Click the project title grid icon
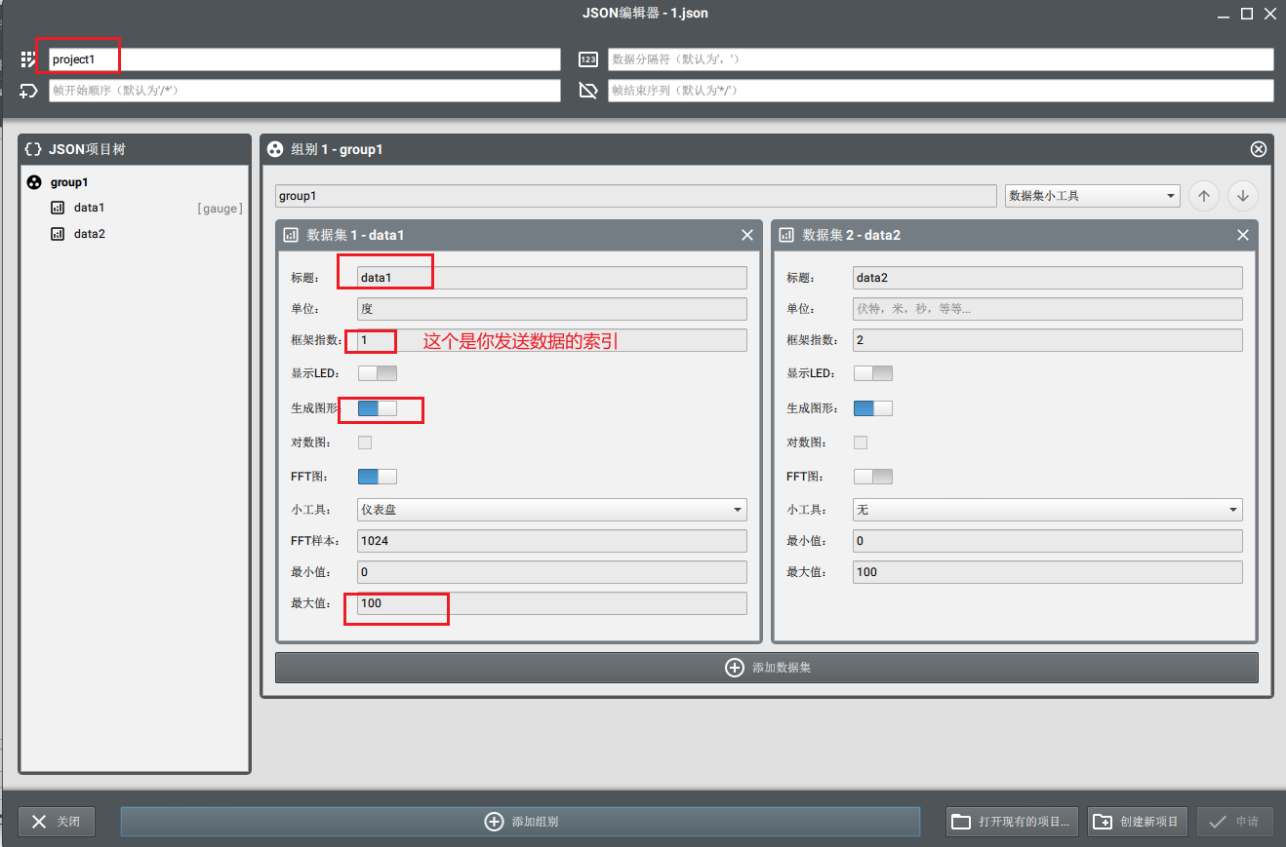This screenshot has width=1286, height=847. pyautogui.click(x=27, y=59)
